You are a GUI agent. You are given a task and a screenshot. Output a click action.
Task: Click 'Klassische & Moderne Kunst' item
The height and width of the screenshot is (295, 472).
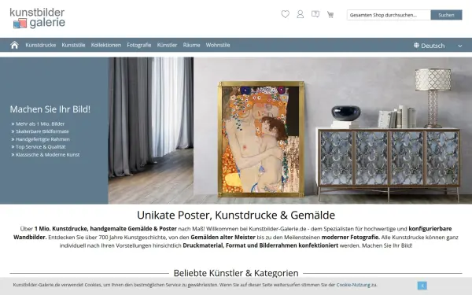point(47,155)
